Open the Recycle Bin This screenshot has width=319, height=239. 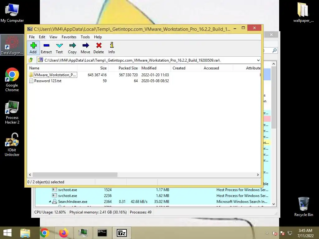click(303, 207)
